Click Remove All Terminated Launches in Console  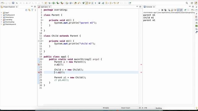[x=165, y=10]
